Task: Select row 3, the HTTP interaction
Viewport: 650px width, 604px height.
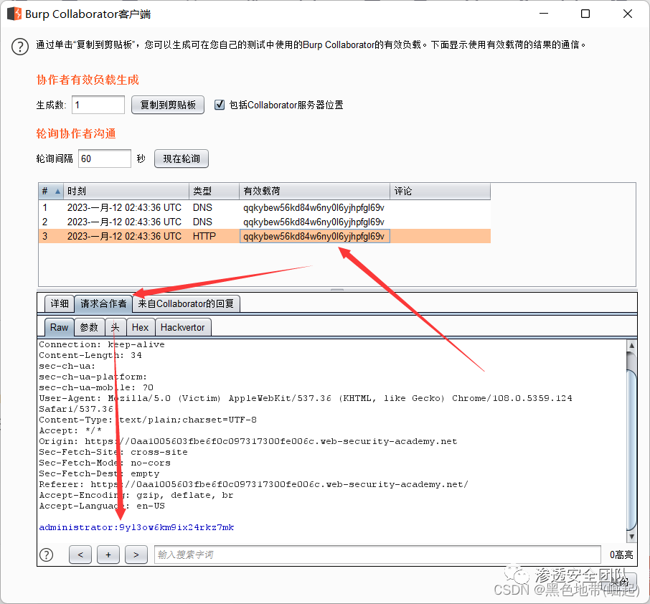Action: pyautogui.click(x=265, y=236)
